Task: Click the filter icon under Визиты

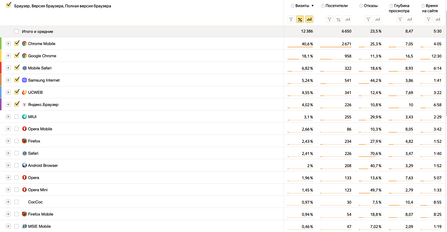Action: pos(291,19)
